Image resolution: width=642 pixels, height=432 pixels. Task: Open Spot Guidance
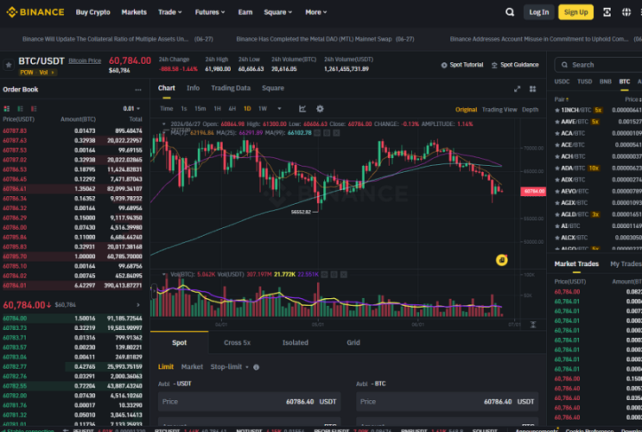coord(515,65)
